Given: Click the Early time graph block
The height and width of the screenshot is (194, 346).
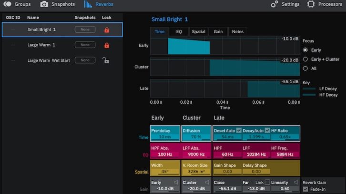Looking at the screenshot, I should coord(189,47).
